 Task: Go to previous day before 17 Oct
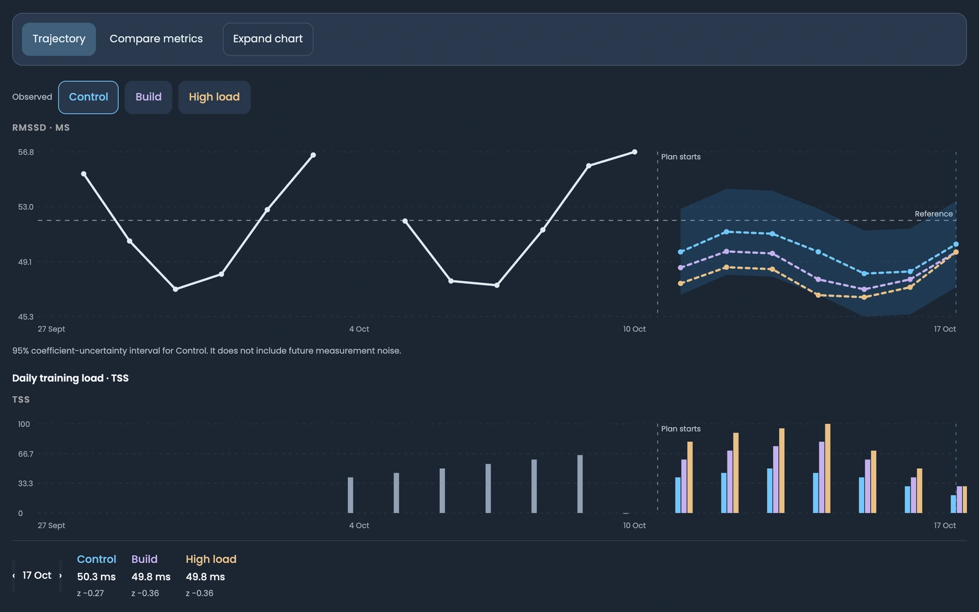(x=13, y=575)
